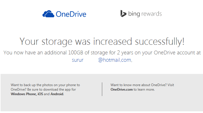Click the word 'bing' in the rewards logo
The height and width of the screenshot is (113, 203).
coord(134,14)
